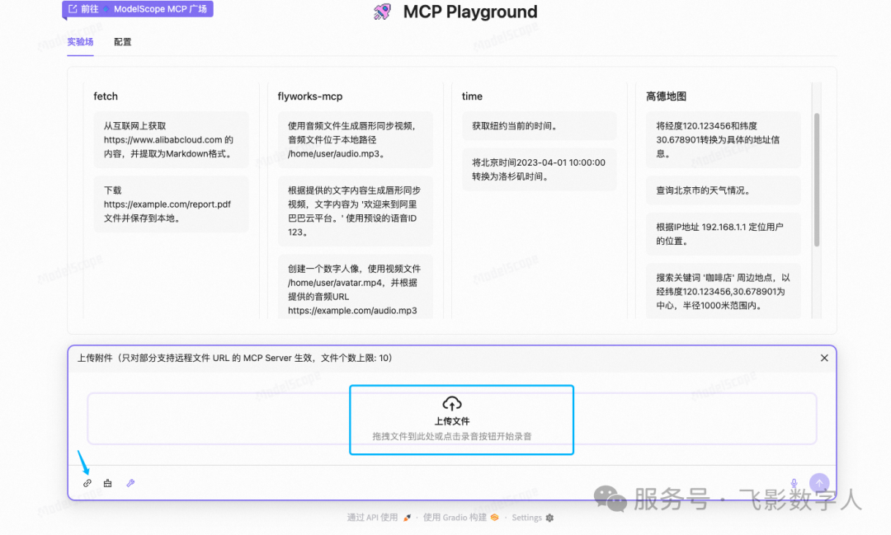Close the upload attachment panel

click(x=824, y=358)
